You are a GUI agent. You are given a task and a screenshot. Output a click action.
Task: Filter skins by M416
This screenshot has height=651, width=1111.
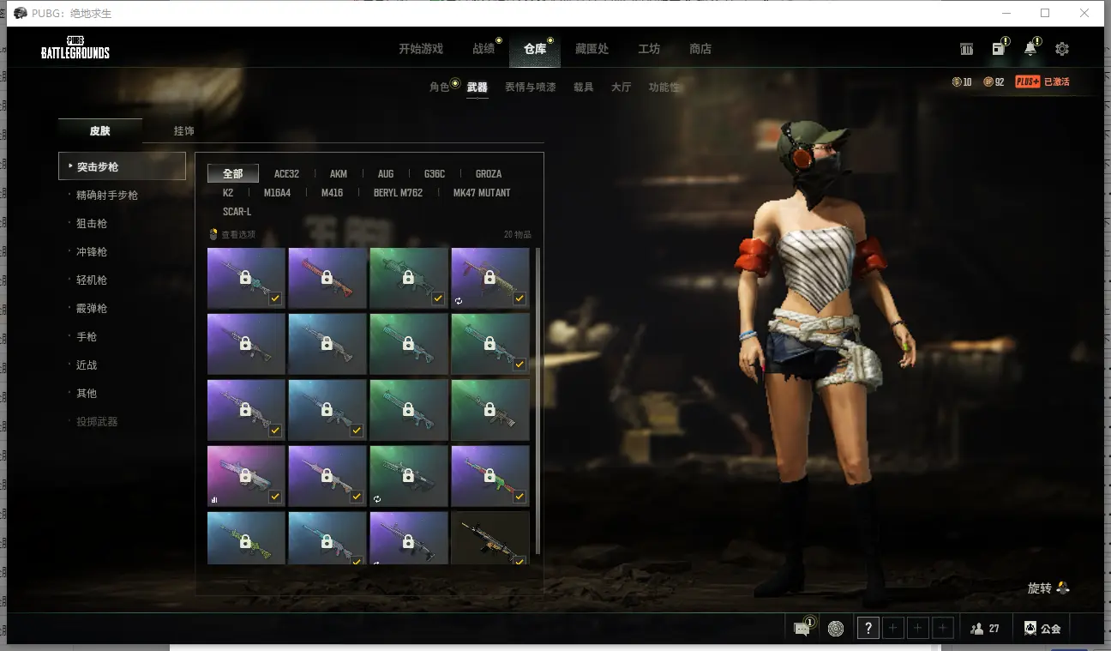pyautogui.click(x=332, y=193)
